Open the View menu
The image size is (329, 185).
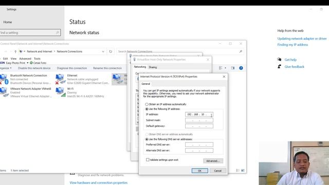(x=13, y=59)
